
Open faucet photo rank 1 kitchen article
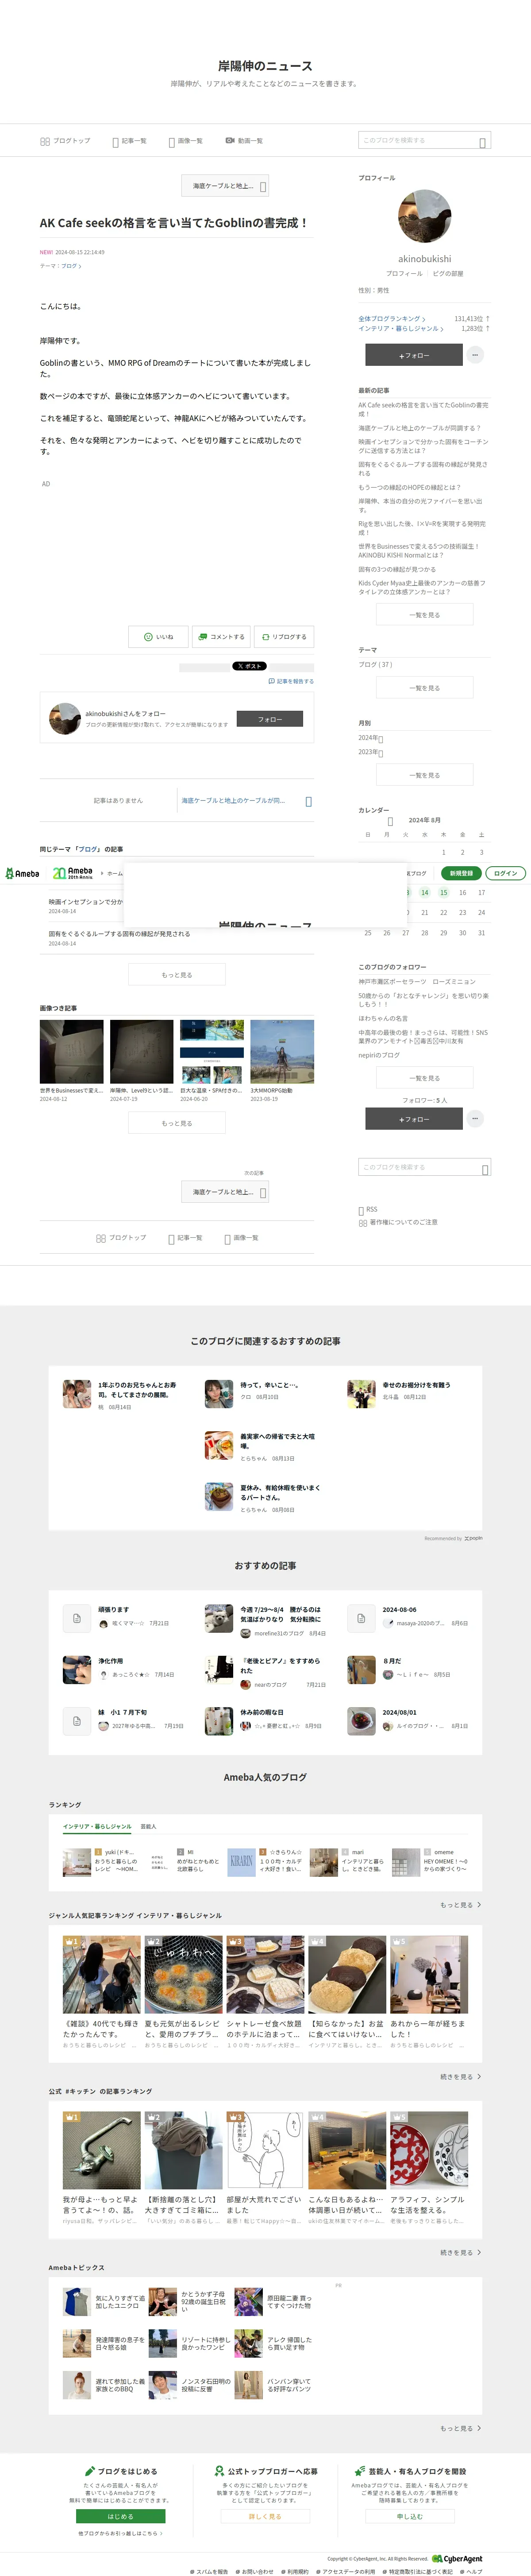pyautogui.click(x=102, y=2151)
